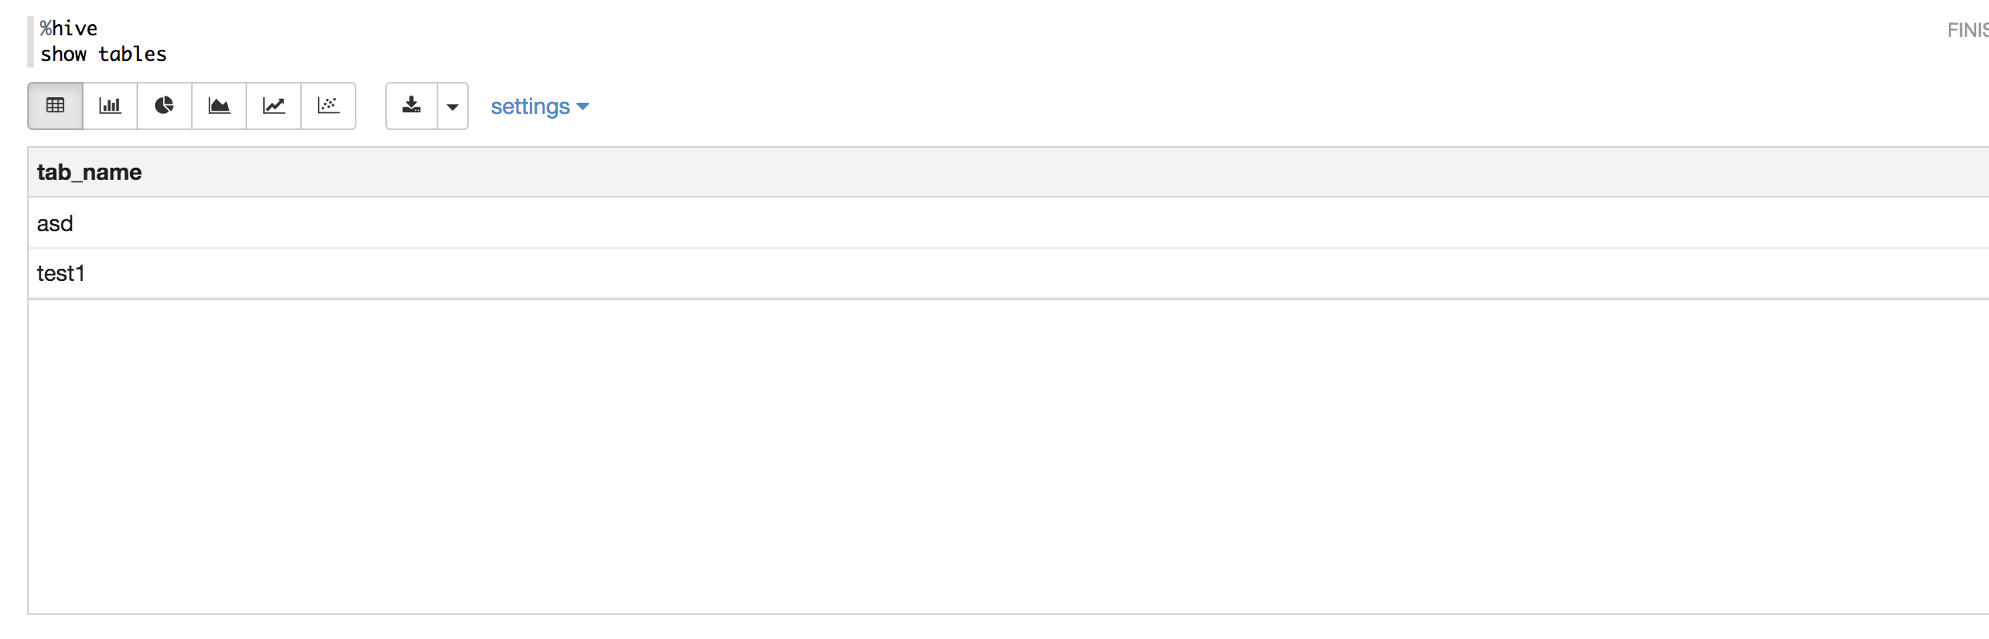1989x639 pixels.
Task: Select the area chart visualization
Action: (219, 106)
